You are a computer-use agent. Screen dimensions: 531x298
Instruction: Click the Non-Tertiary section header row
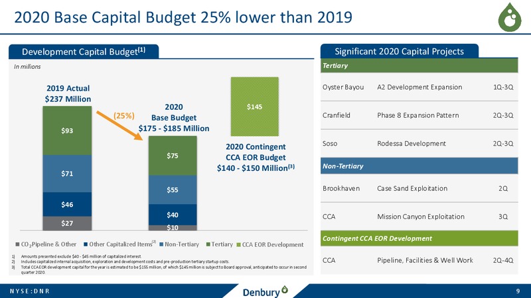(x=419, y=166)
